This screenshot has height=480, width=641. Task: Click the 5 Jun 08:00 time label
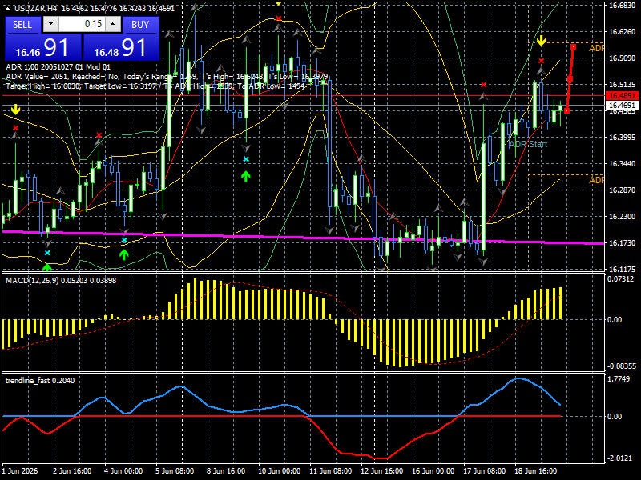(x=175, y=471)
